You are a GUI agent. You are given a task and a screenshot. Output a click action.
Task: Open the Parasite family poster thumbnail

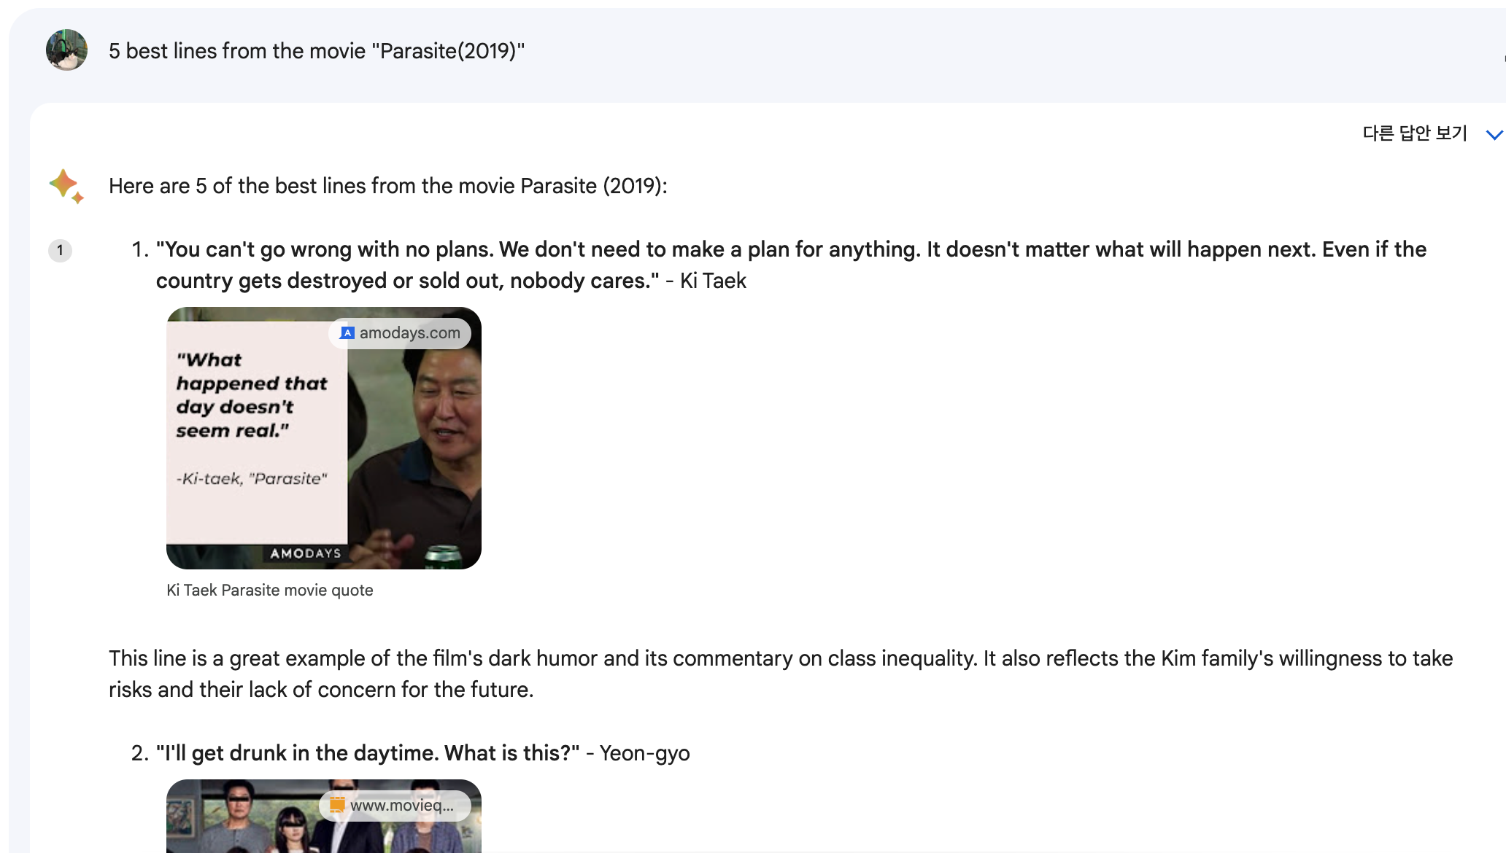point(324,817)
